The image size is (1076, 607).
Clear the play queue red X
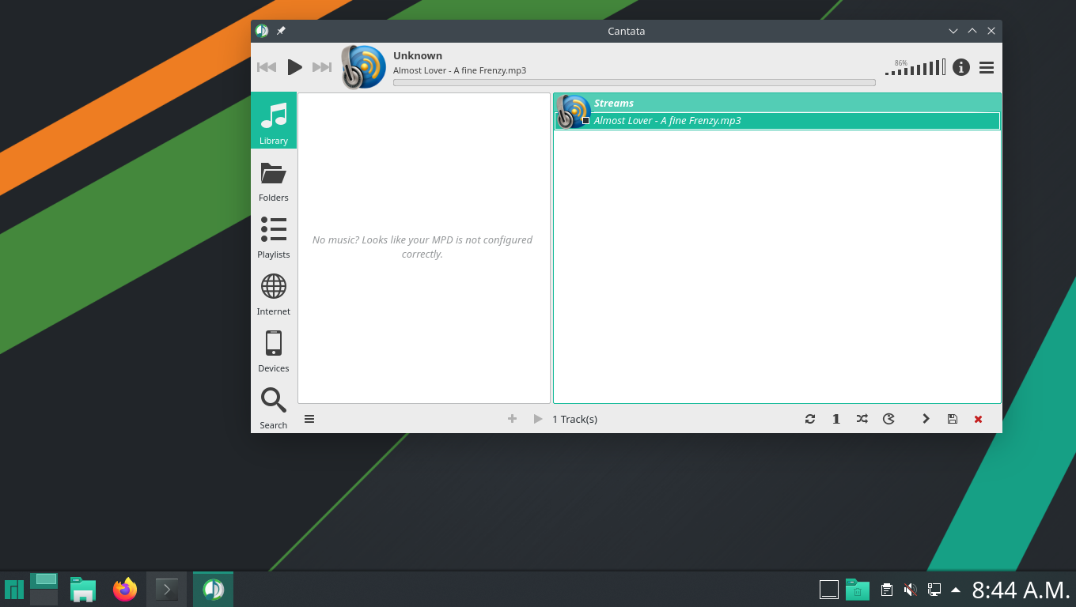979,419
